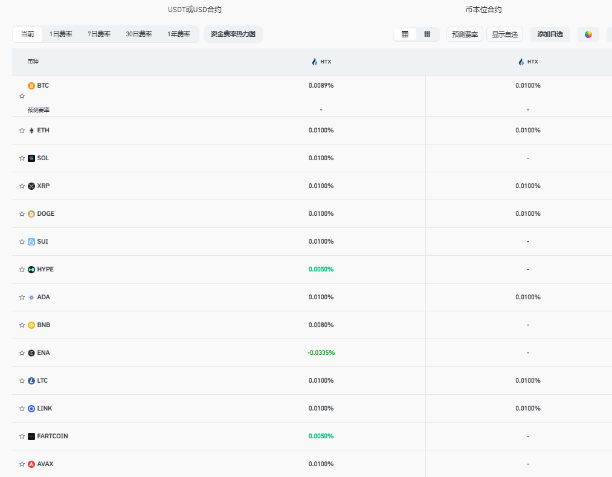Open the 资金费率热力图 heatmap
The image size is (612, 477).
(x=233, y=34)
